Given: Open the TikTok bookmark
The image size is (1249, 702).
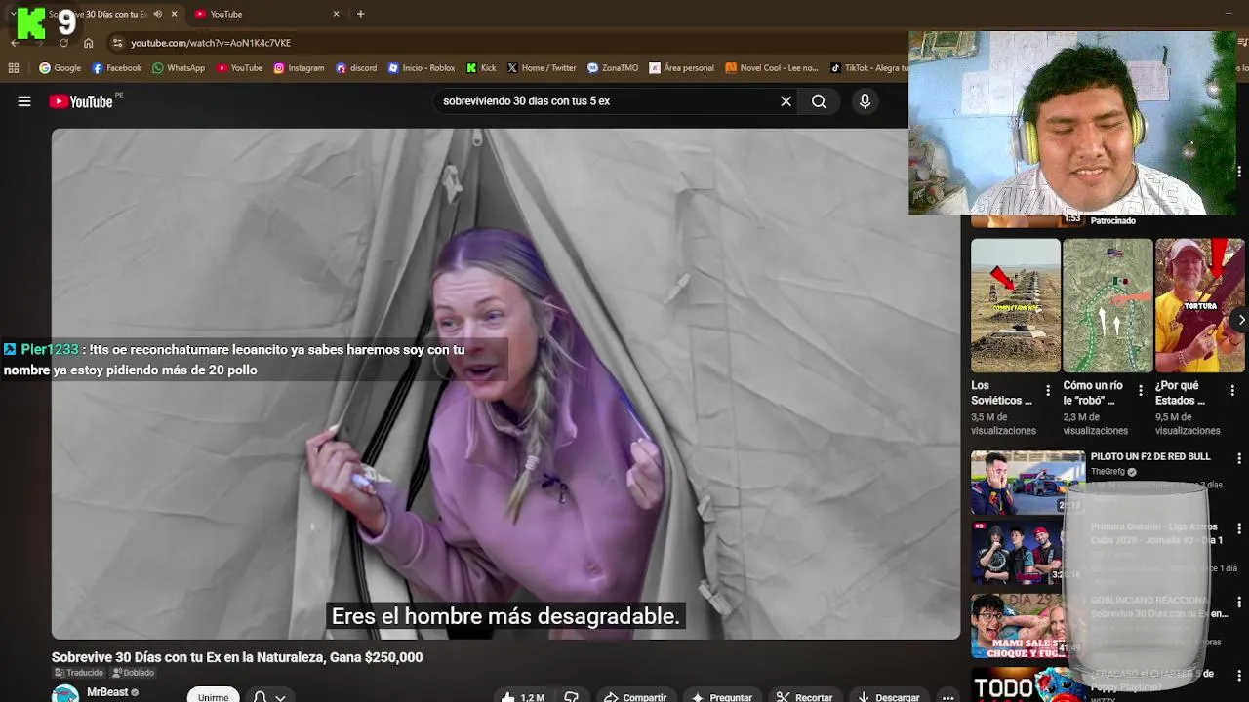Looking at the screenshot, I should (868, 68).
